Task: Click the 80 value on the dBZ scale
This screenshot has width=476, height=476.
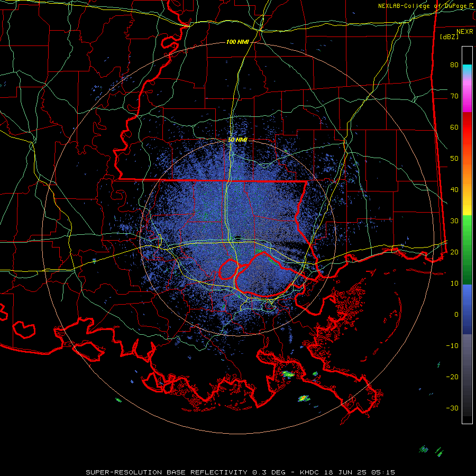Action: point(454,65)
